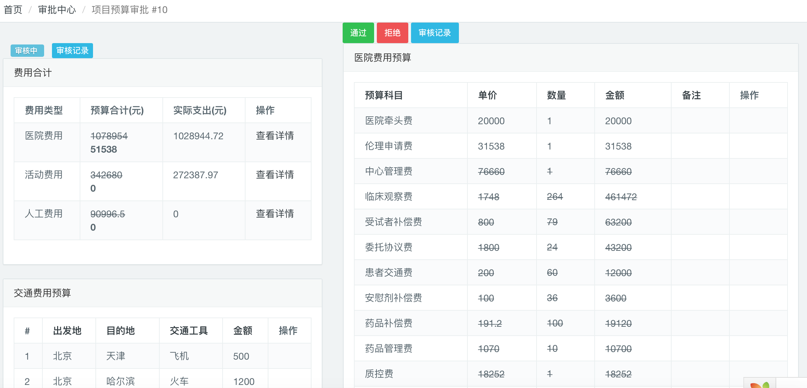This screenshot has height=388, width=807.
Task: Click the red 拒绝 reject button
Action: [392, 33]
